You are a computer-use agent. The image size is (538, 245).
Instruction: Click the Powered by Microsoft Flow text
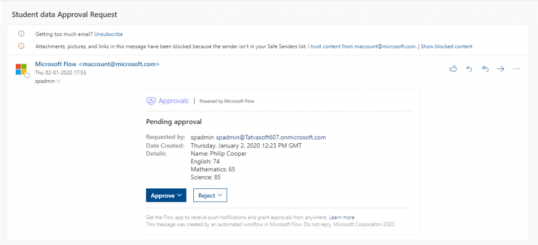(227, 101)
